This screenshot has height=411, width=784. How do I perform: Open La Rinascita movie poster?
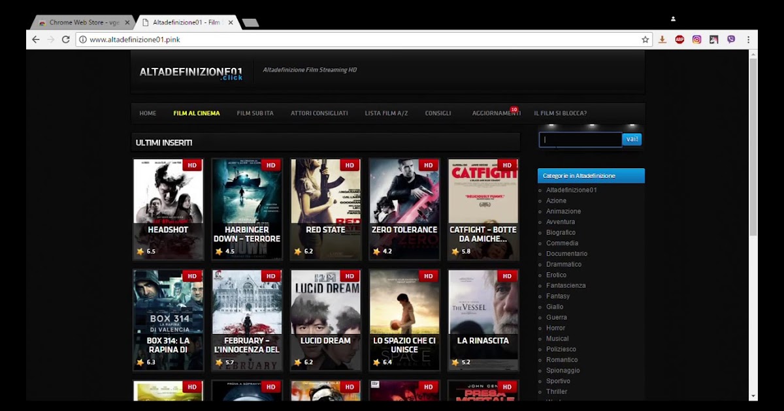[483, 320]
